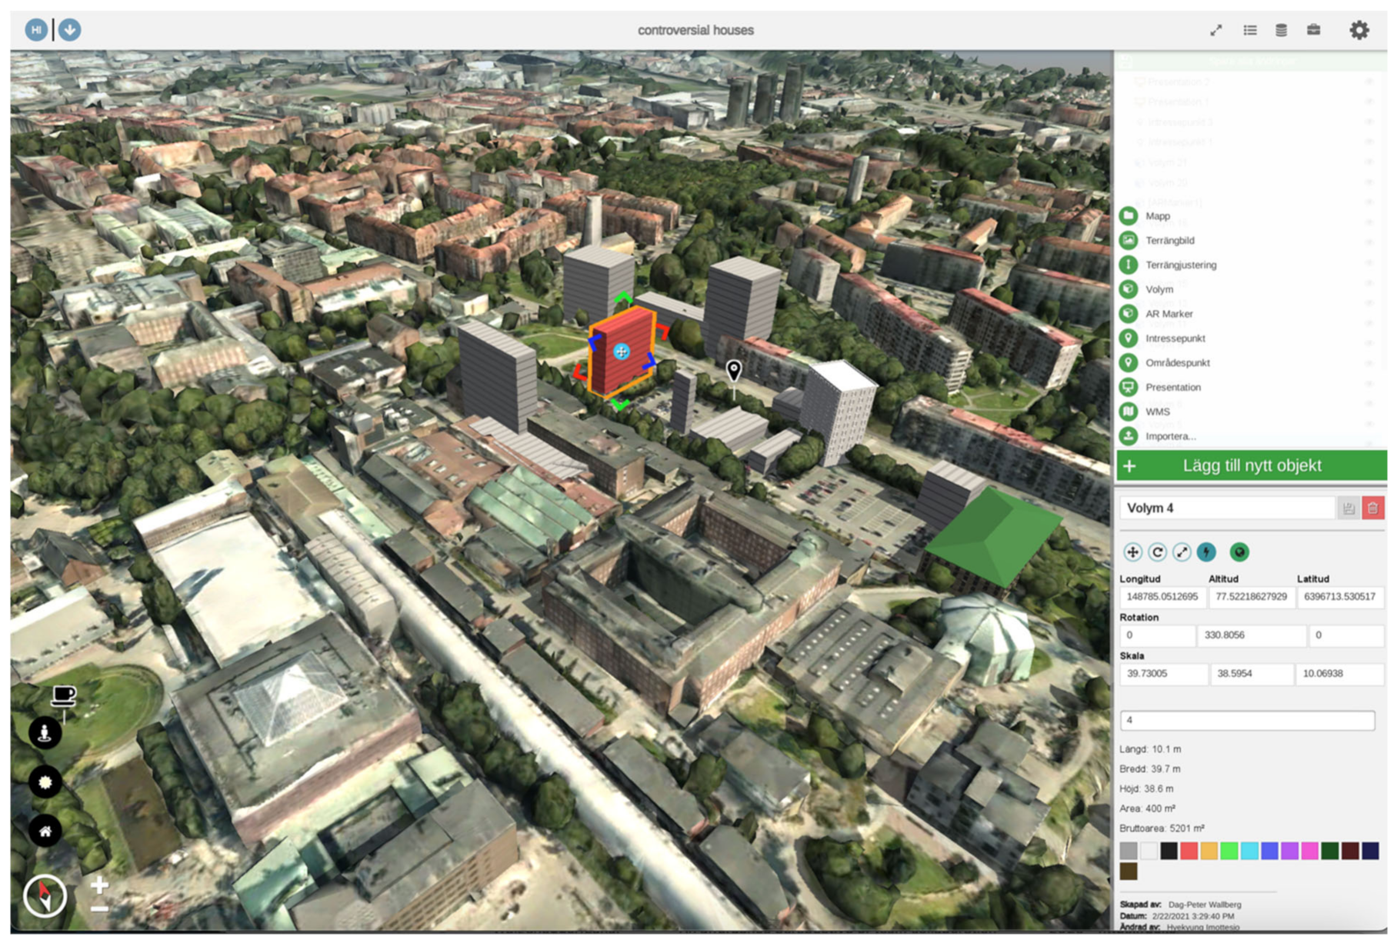Open the settings gear menu
This screenshot has width=1397, height=943.
[x=1359, y=30]
